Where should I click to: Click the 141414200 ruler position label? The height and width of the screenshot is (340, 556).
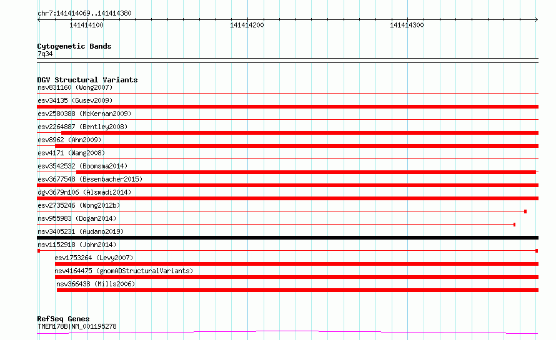(x=247, y=25)
